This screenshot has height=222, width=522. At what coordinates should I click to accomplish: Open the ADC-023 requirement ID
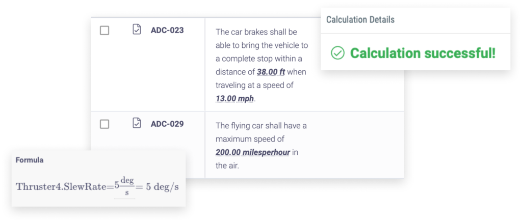point(167,30)
